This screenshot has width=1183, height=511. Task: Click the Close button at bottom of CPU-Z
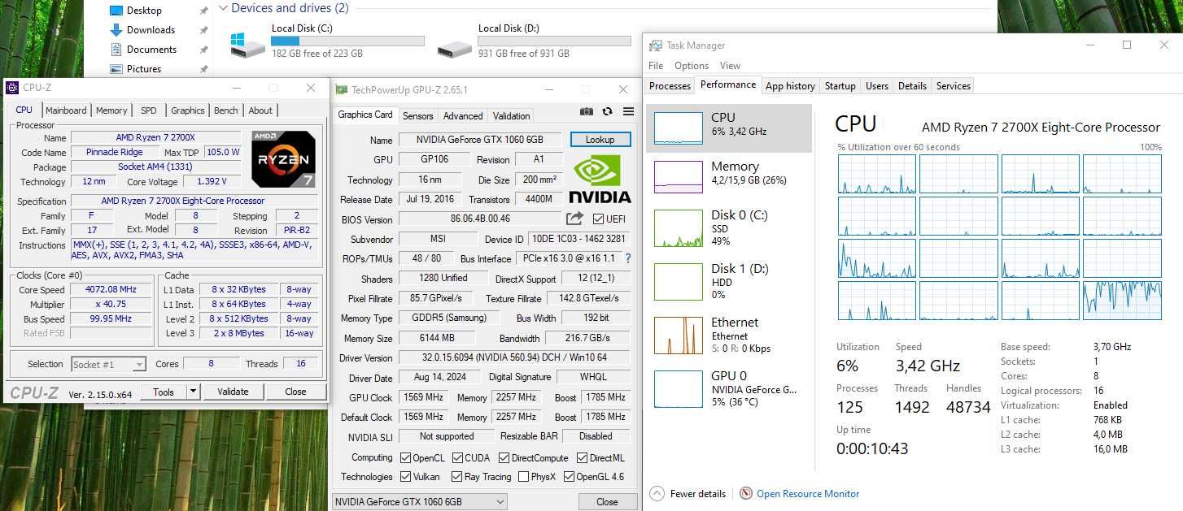pyautogui.click(x=295, y=392)
